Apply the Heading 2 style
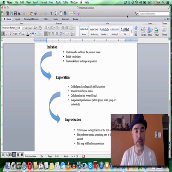 click(x=115, y=31)
